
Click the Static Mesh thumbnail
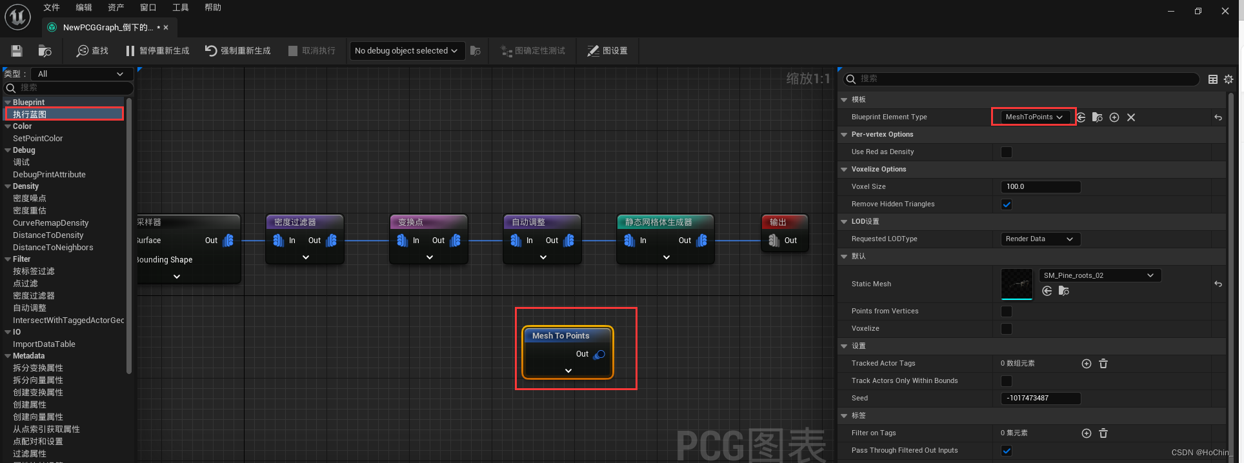[1017, 284]
